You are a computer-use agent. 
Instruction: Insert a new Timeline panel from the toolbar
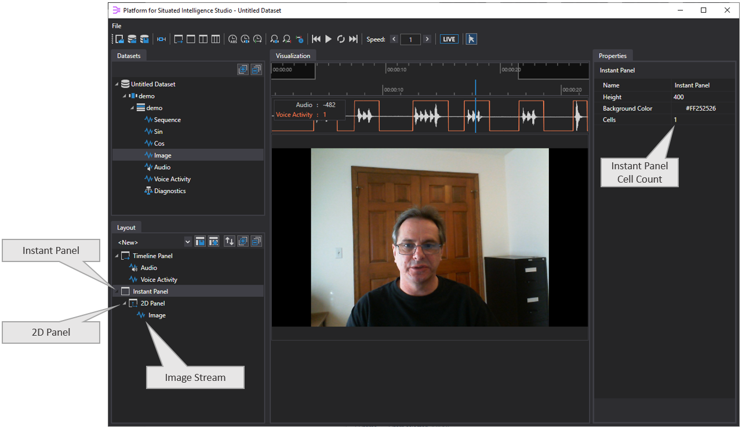pos(178,39)
